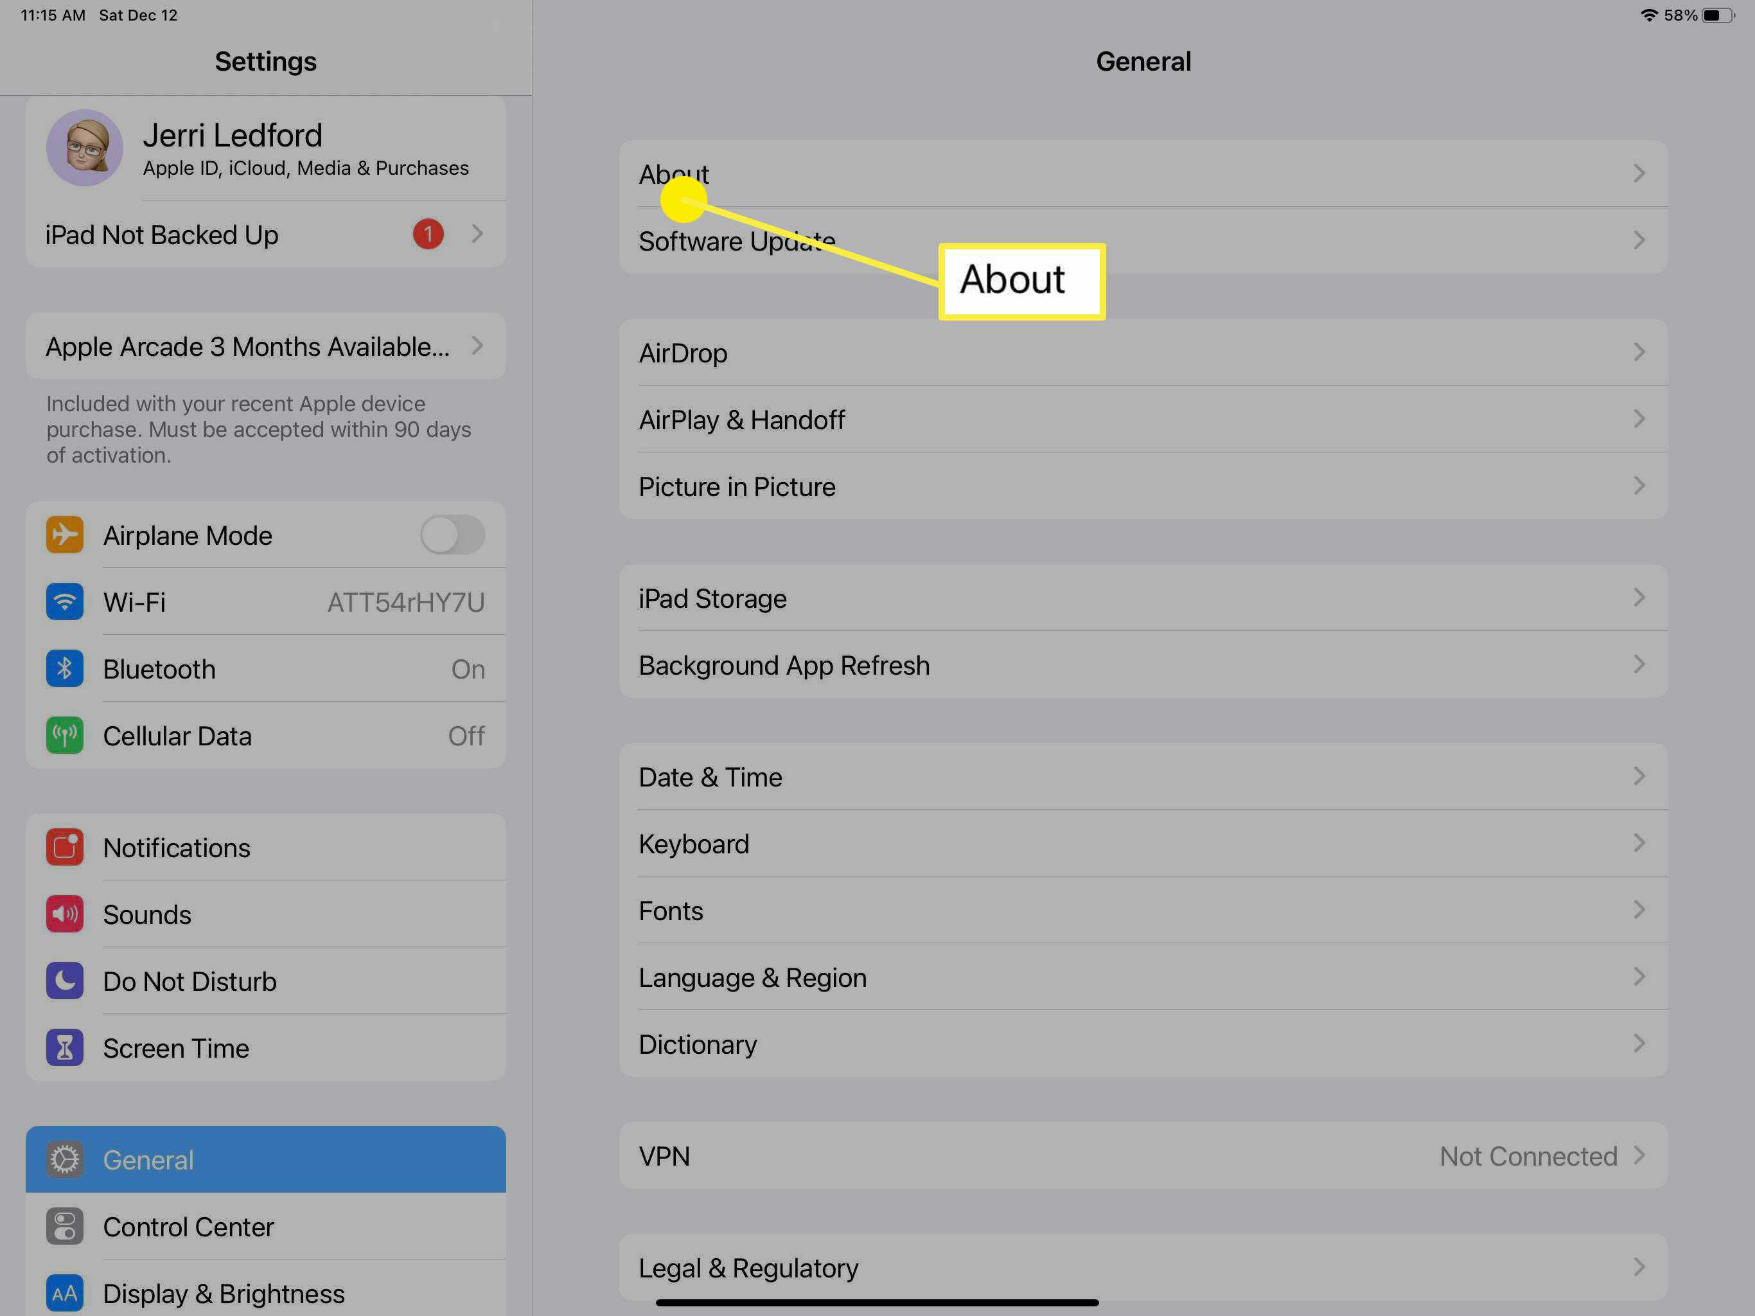Open AirPlay & Handoff via chevron

[x=1639, y=418]
